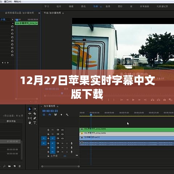
Task: Toggle V1 track output eye
Action: [x=62, y=138]
